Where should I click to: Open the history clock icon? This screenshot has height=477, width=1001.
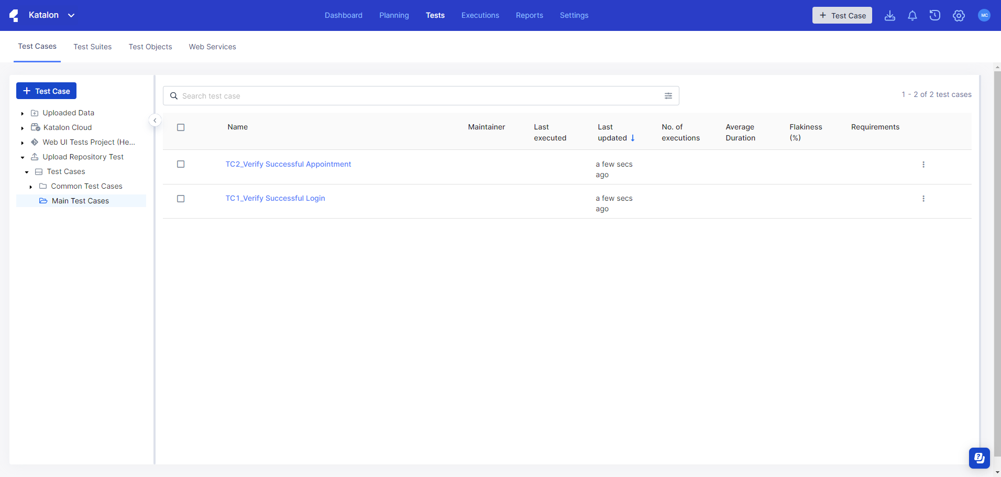click(x=934, y=16)
